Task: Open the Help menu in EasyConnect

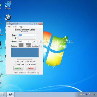Action: tap(20, 27)
